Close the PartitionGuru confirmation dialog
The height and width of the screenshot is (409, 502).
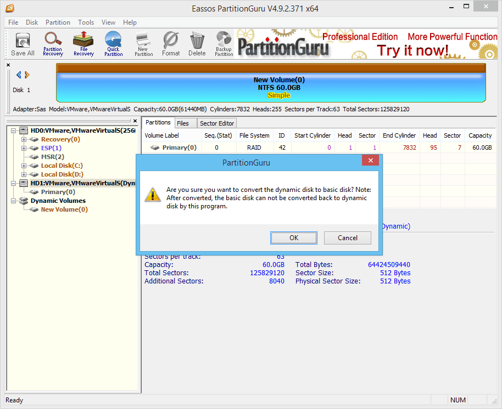pos(370,161)
